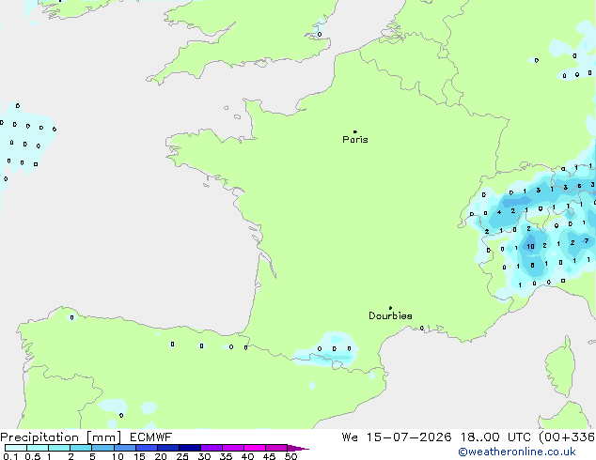Pick the legend swatch between 5 and 10
596x460 pixels.
pyautogui.click(x=102, y=448)
